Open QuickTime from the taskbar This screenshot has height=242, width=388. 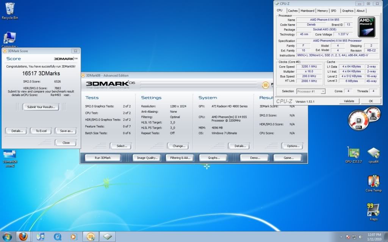pyautogui.click(x=58, y=237)
